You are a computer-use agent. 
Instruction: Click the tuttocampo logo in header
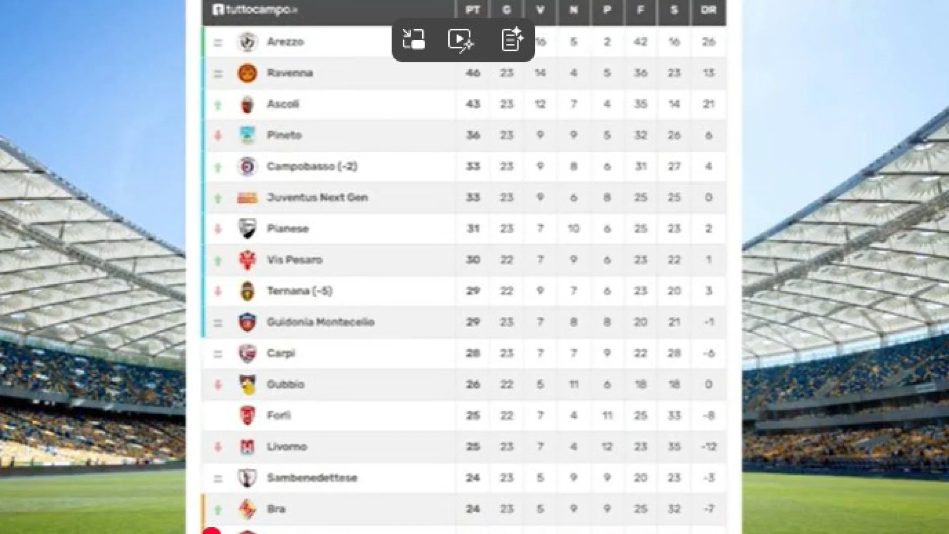(255, 9)
